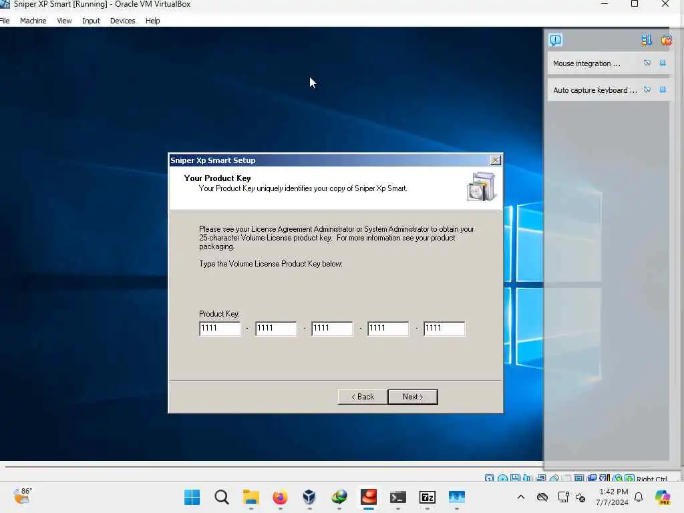Open Windows Search from taskbar

(x=222, y=497)
